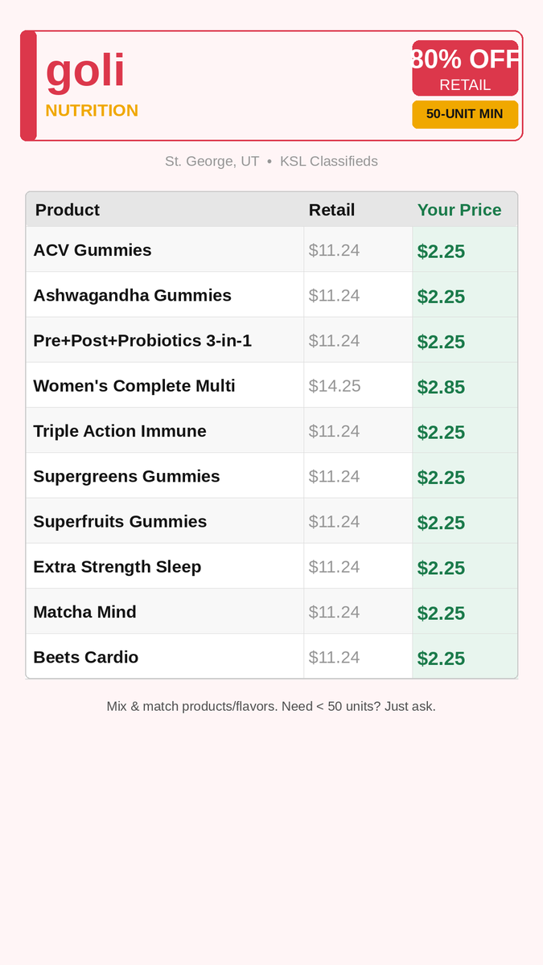This screenshot has width=543, height=965.
Task: Click the St. George, UT location
Action: click(x=212, y=161)
